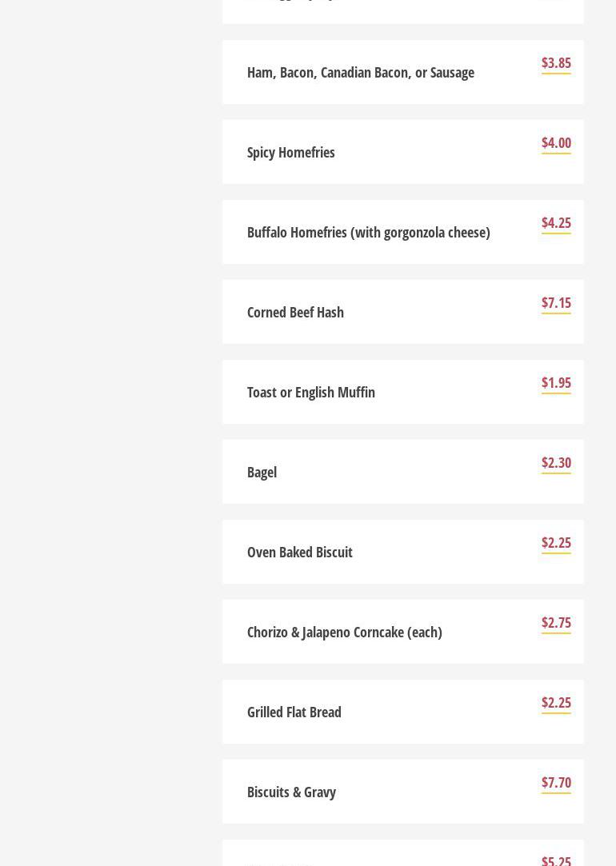Click the $4.00 price for Spicy Homefries
This screenshot has height=866, width=616.
(556, 143)
